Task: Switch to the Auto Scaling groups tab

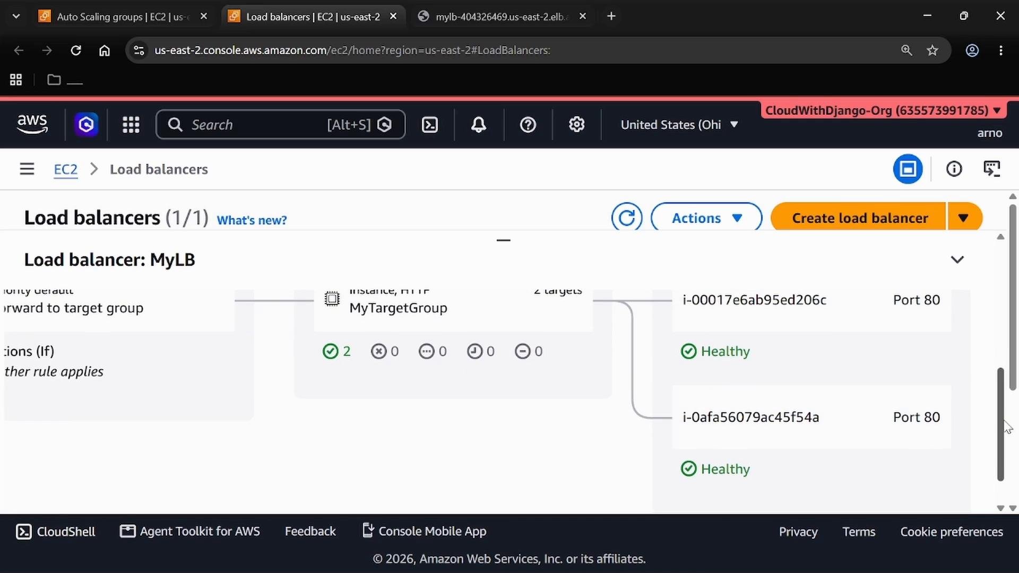Action: point(123,16)
